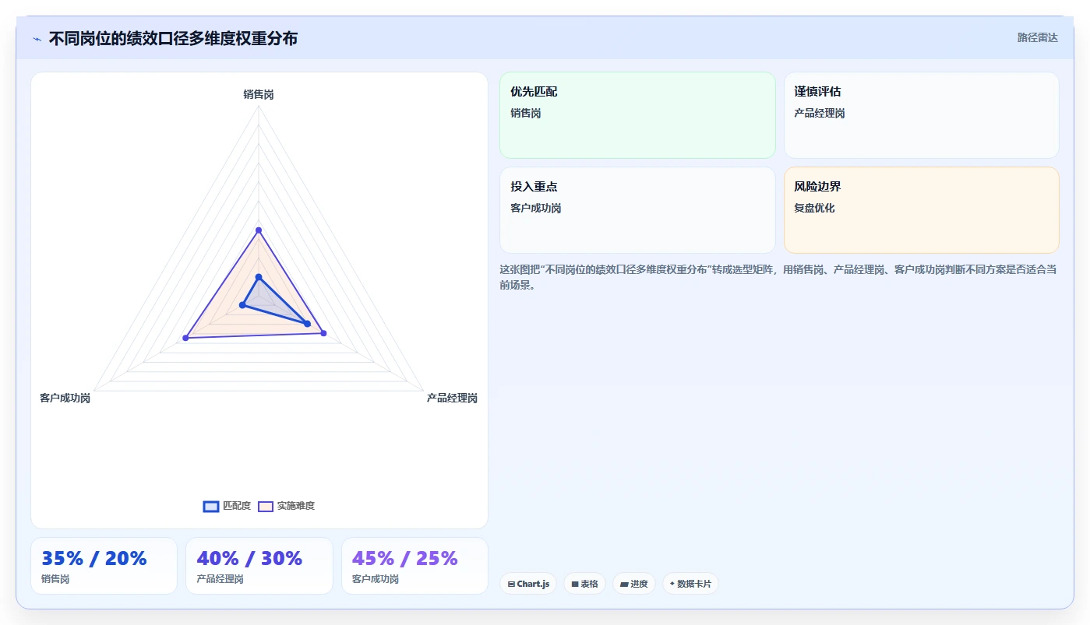Toggle the 实施难度 legend entry
Viewport: 1090px width, 625px height.
pyautogui.click(x=287, y=506)
